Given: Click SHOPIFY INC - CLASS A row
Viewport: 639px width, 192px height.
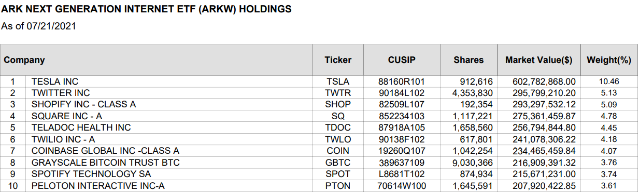Looking at the screenshot, I should 319,104.
